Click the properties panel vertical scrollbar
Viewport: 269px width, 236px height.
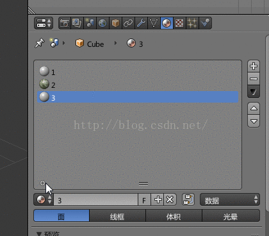click(x=267, y=123)
